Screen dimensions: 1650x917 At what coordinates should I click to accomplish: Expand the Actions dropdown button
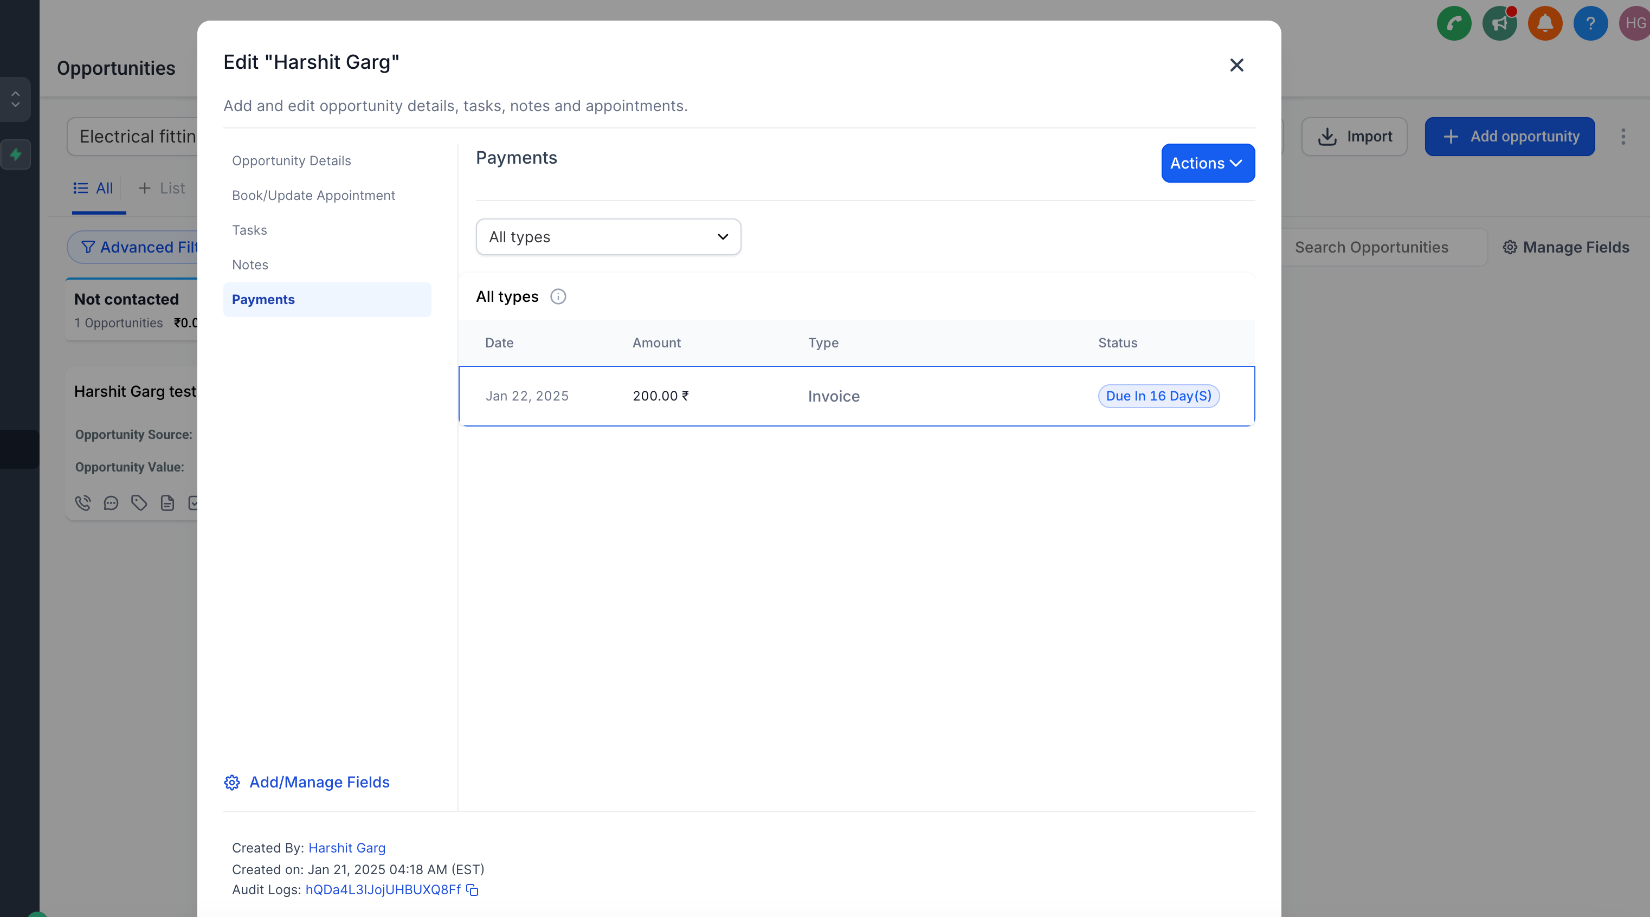click(1207, 163)
